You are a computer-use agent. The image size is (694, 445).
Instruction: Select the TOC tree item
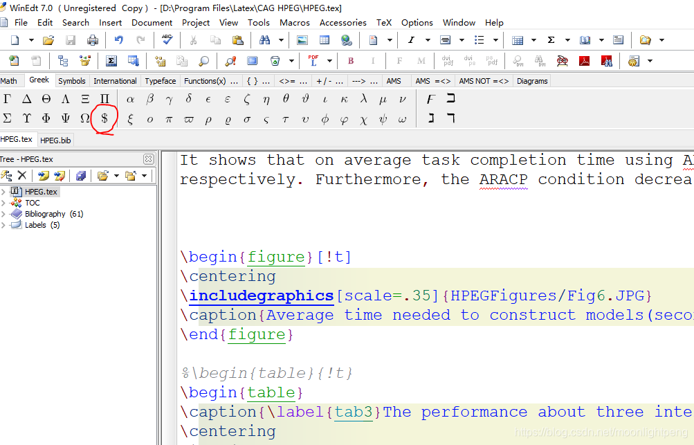pyautogui.click(x=33, y=203)
